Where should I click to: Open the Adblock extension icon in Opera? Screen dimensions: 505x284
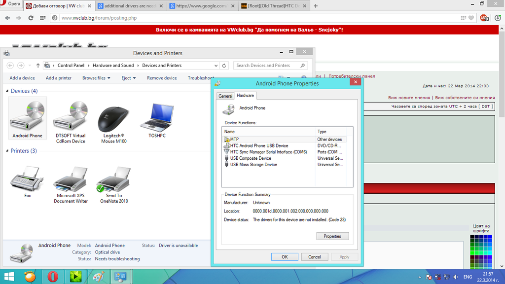[484, 18]
